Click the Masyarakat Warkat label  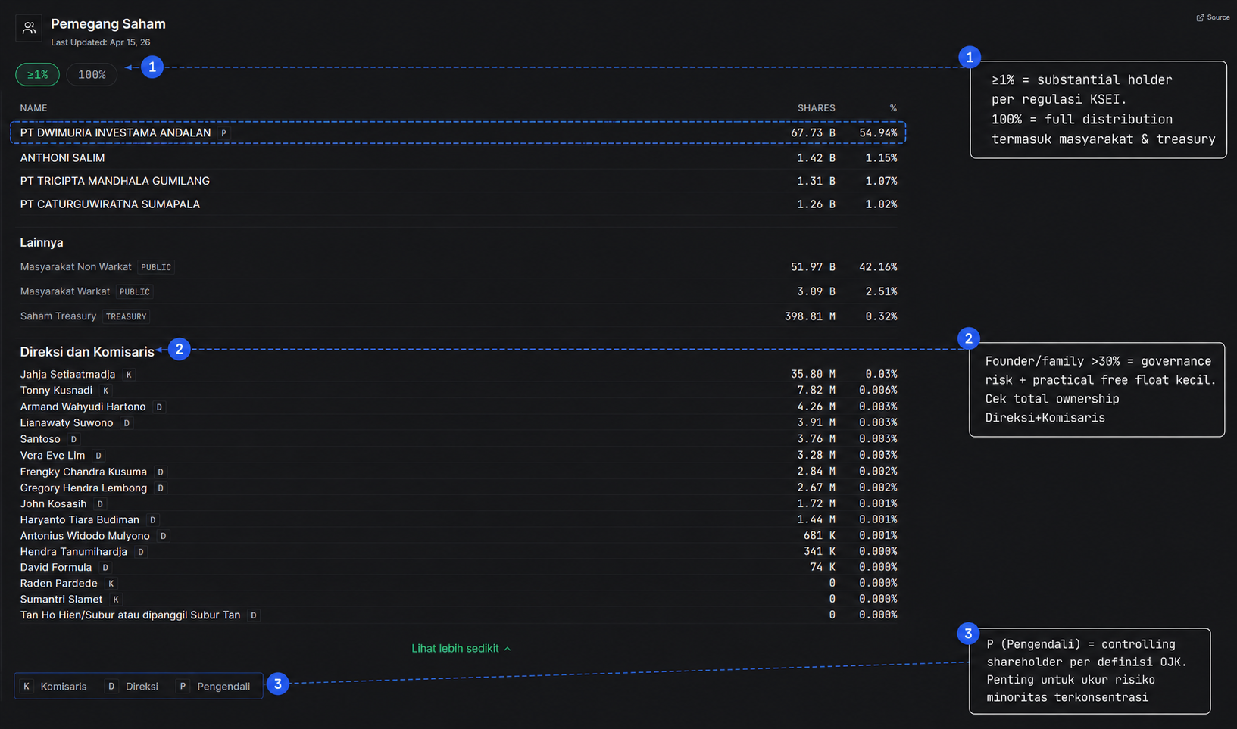[65, 291]
